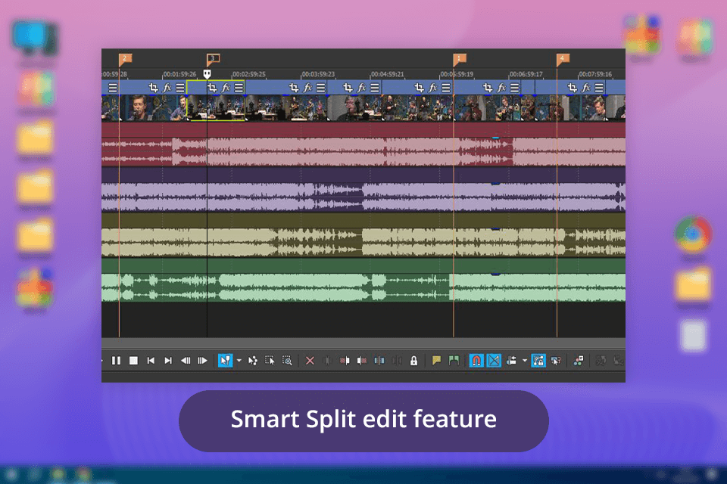727x484 pixels.
Task: Click timeline marker 3
Action: point(213,59)
